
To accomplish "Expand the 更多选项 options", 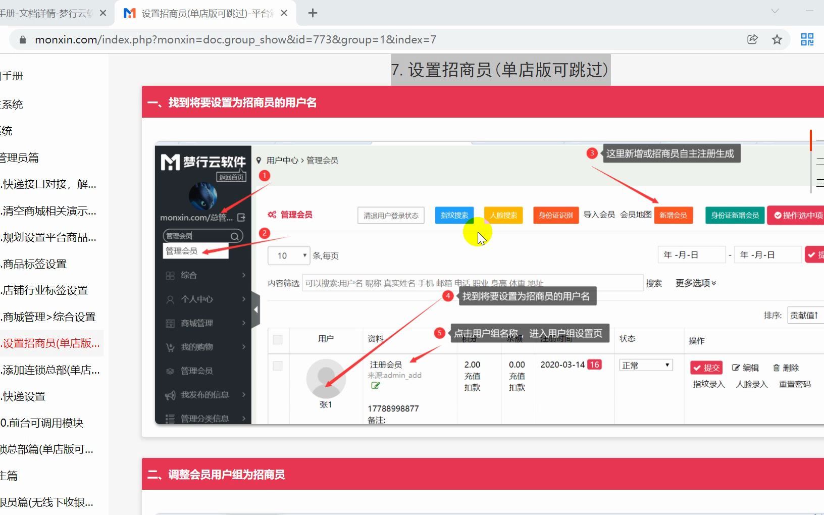I will [x=696, y=283].
